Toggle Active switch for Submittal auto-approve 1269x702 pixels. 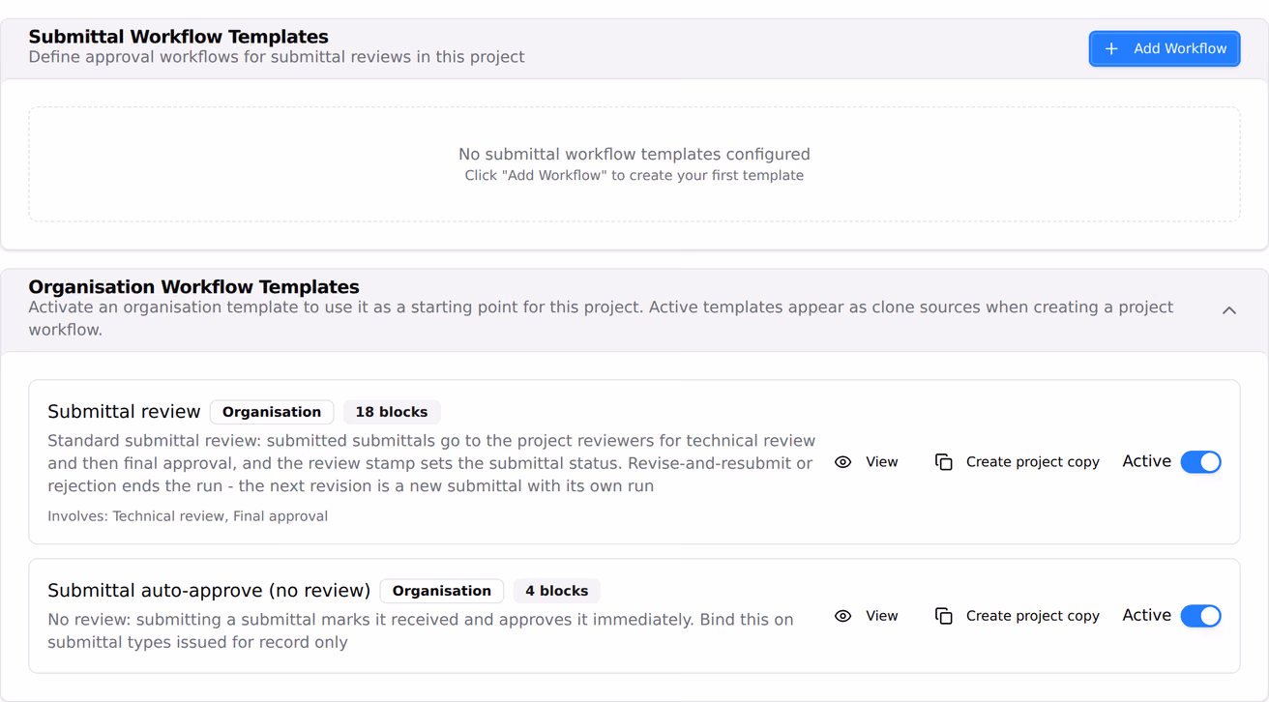pos(1201,616)
